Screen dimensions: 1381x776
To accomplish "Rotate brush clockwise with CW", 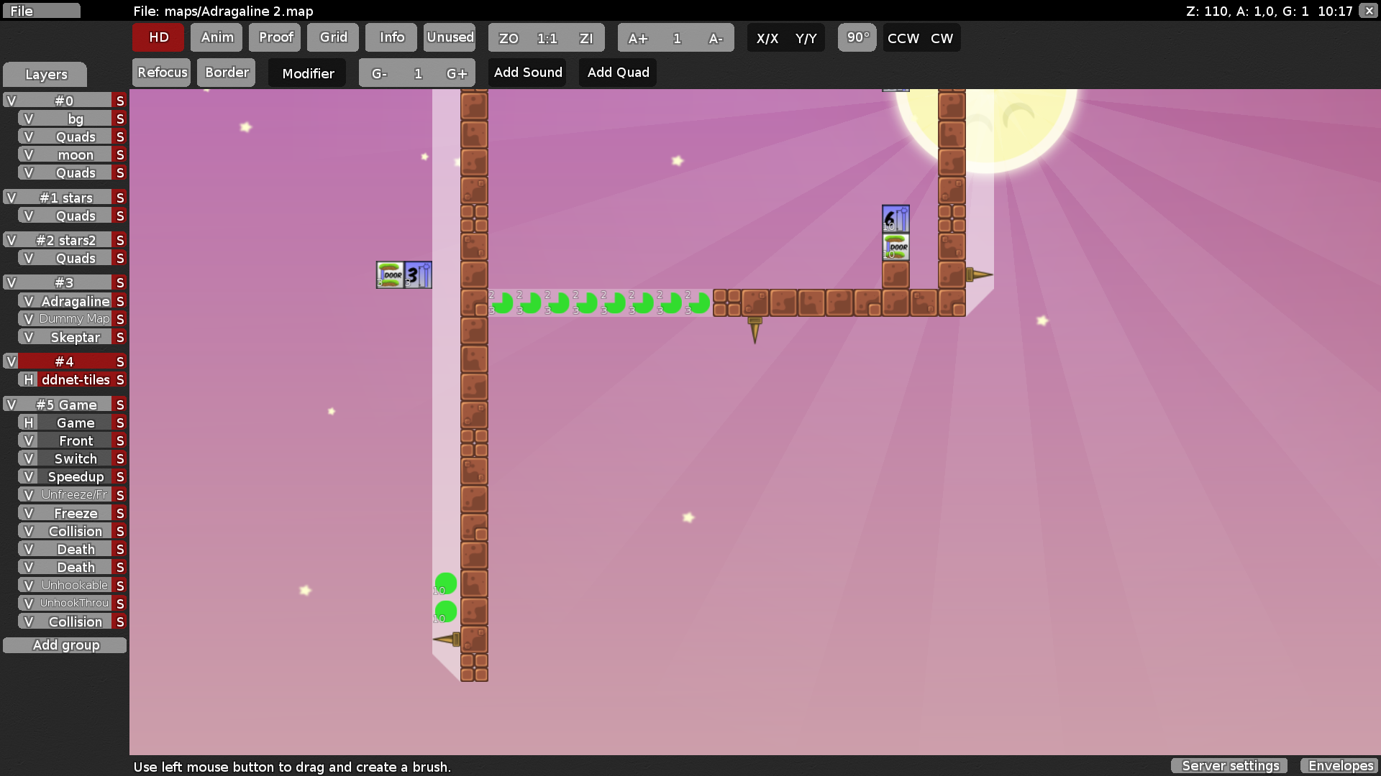I will (x=942, y=38).
